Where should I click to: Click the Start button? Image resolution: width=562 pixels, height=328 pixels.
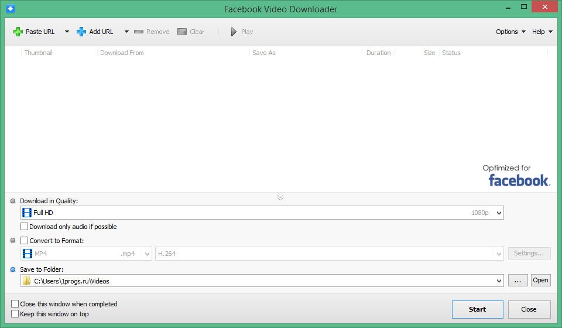(x=478, y=309)
